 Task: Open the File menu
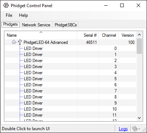[9, 15]
